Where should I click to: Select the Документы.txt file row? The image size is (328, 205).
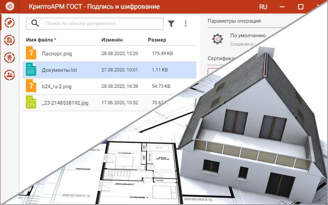(x=109, y=70)
